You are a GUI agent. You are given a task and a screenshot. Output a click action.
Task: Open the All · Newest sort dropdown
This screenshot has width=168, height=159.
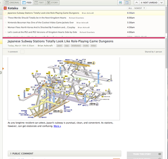click(x=136, y=8)
